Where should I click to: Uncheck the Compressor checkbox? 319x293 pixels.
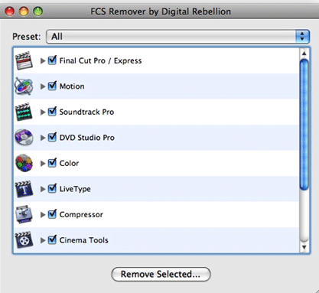(x=52, y=214)
